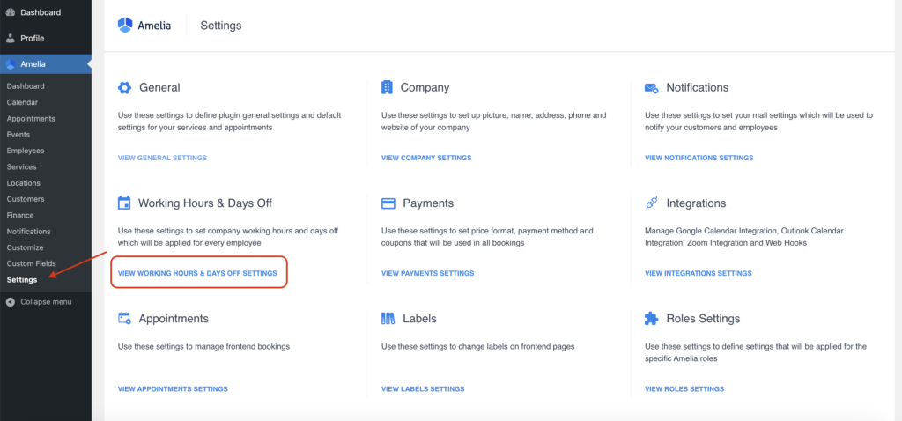Click the Labels icon

point(388,319)
